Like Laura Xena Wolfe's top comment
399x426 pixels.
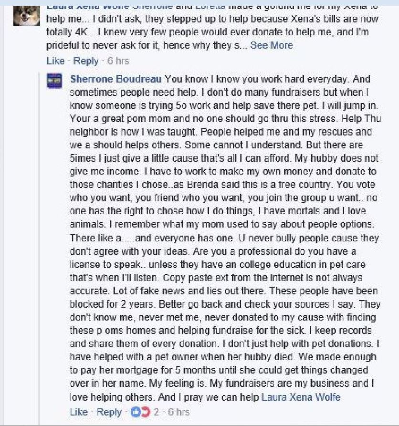pos(55,61)
